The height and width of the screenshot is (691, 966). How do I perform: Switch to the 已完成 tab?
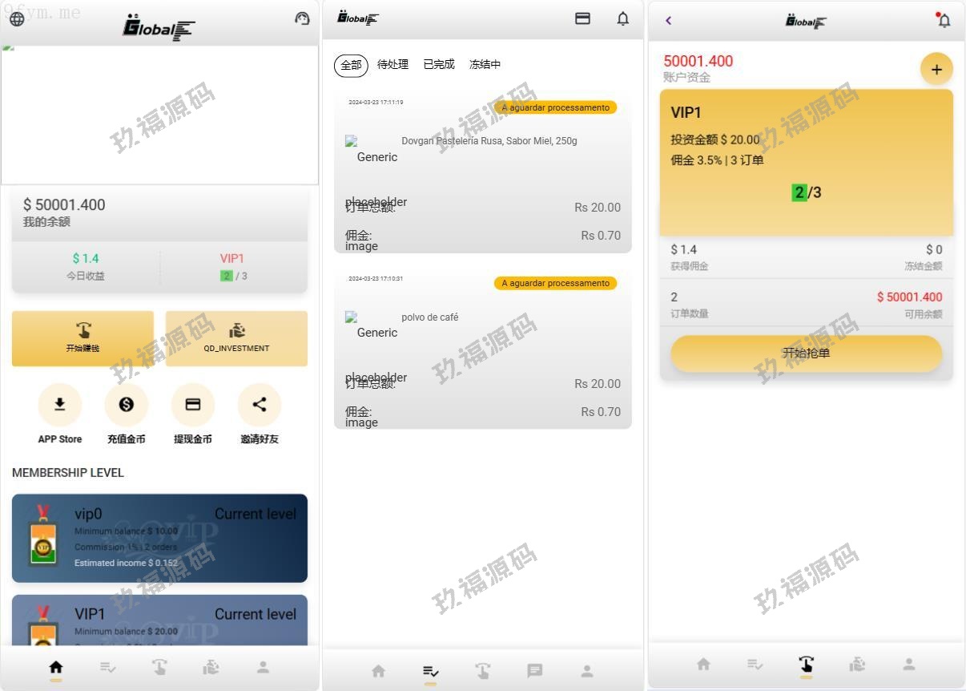coord(438,64)
